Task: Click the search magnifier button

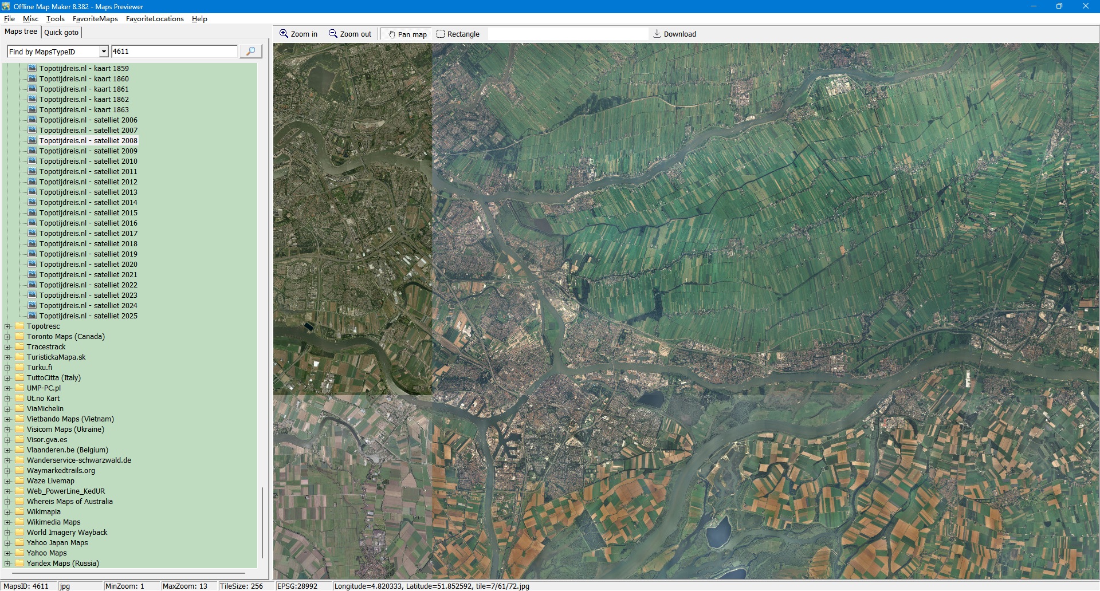Action: pos(250,52)
